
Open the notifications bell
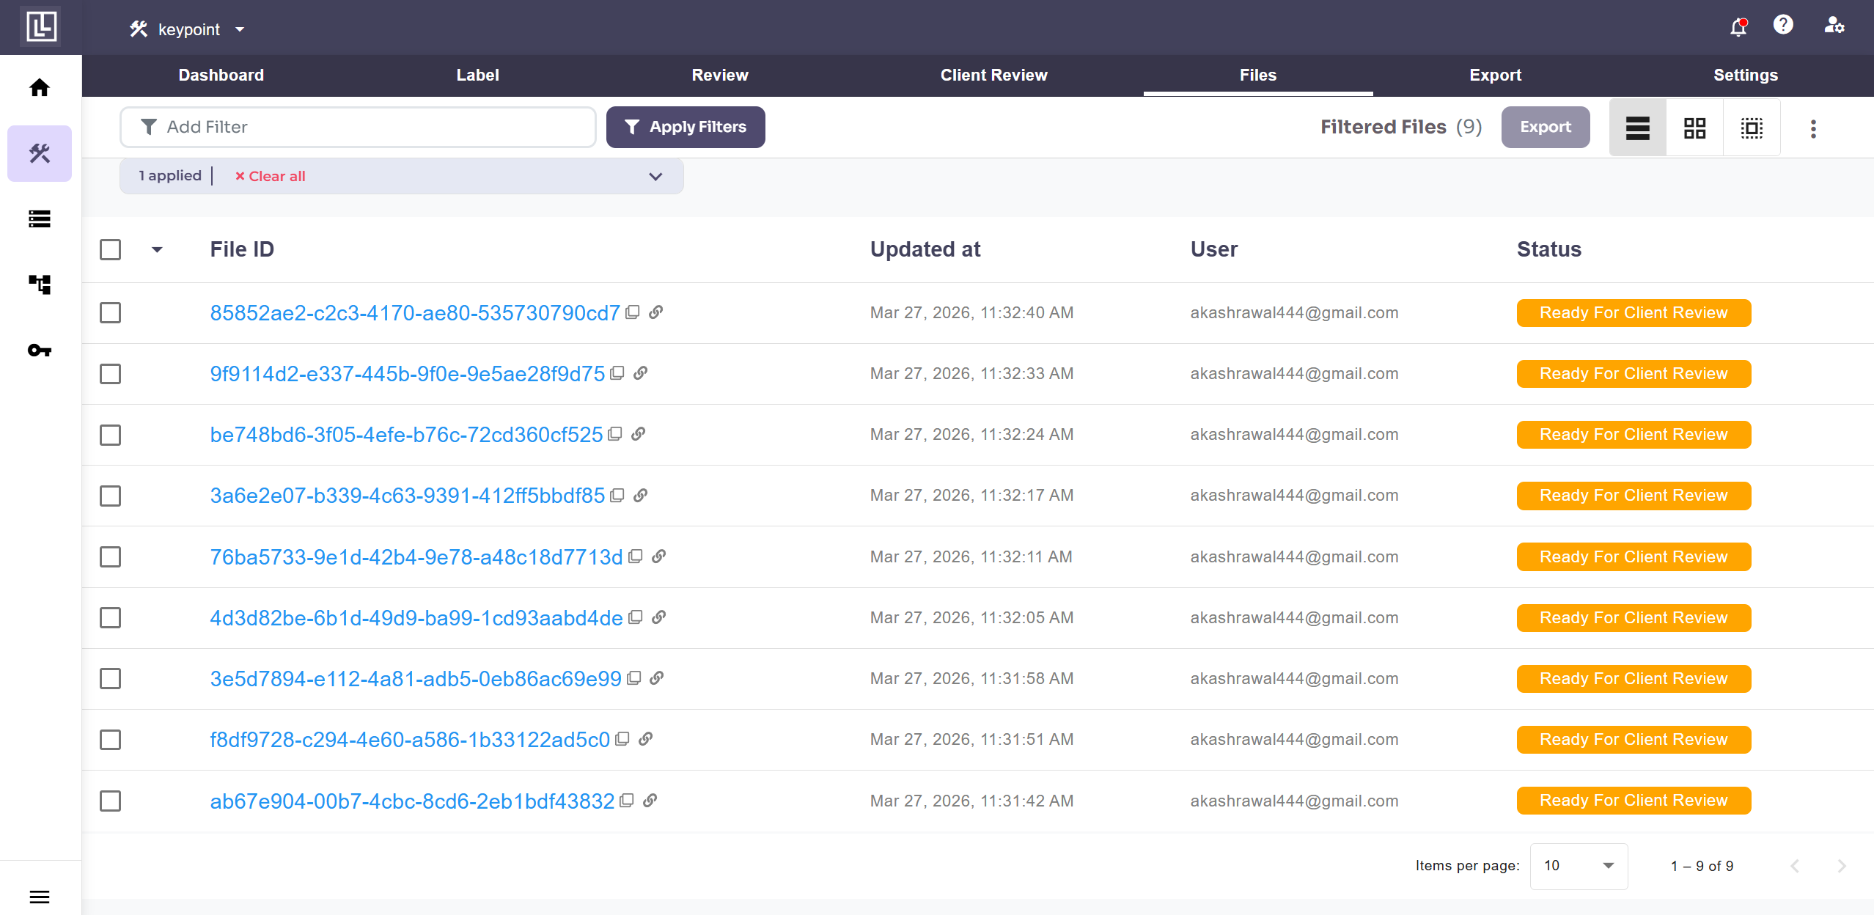click(x=1738, y=27)
